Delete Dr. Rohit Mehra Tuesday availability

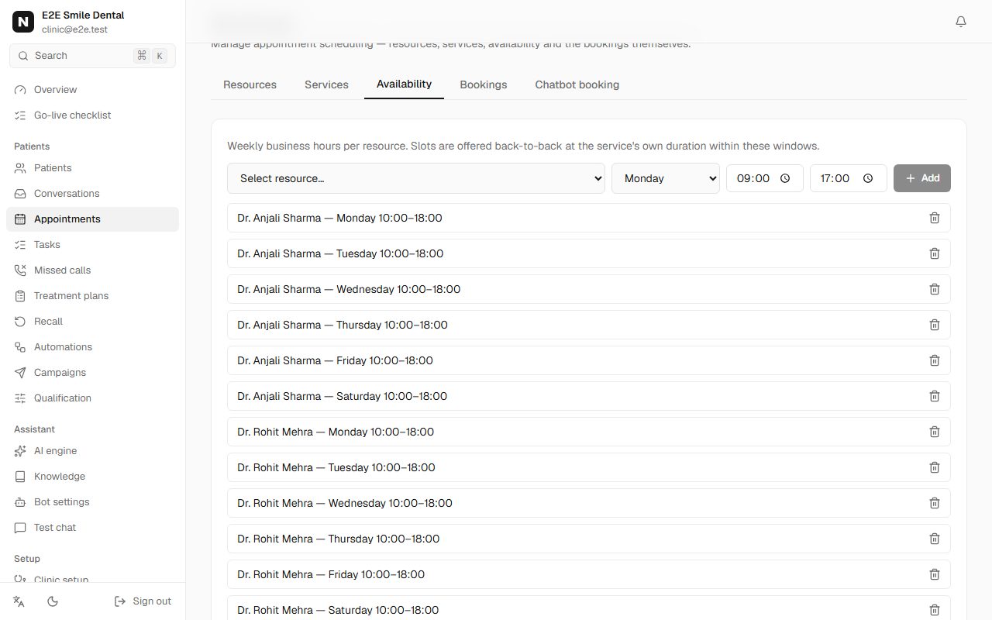click(x=935, y=467)
